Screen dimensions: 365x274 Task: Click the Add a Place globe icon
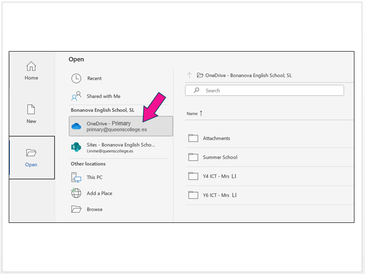pyautogui.click(x=76, y=193)
